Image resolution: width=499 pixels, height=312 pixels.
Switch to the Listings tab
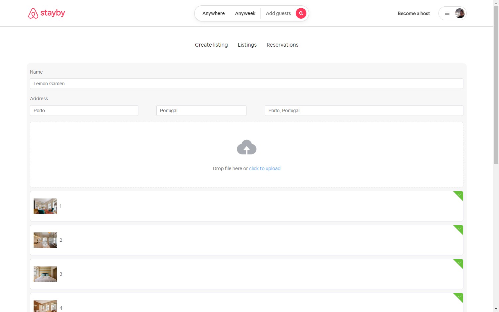pyautogui.click(x=247, y=45)
